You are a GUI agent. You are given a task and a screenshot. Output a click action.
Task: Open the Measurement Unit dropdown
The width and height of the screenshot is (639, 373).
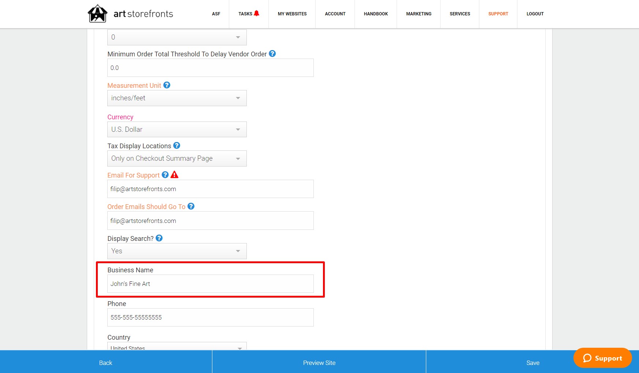(238, 98)
